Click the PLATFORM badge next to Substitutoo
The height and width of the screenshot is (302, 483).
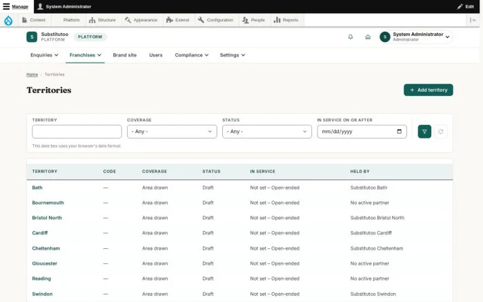click(90, 37)
